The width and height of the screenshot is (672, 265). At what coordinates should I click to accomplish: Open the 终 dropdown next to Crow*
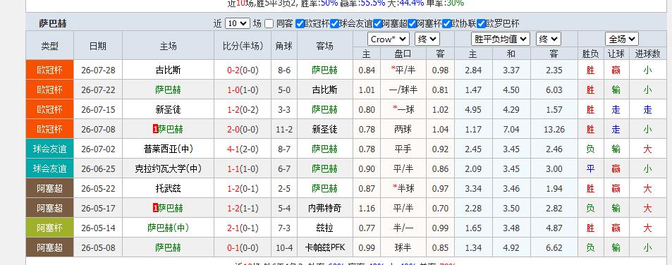coord(427,39)
